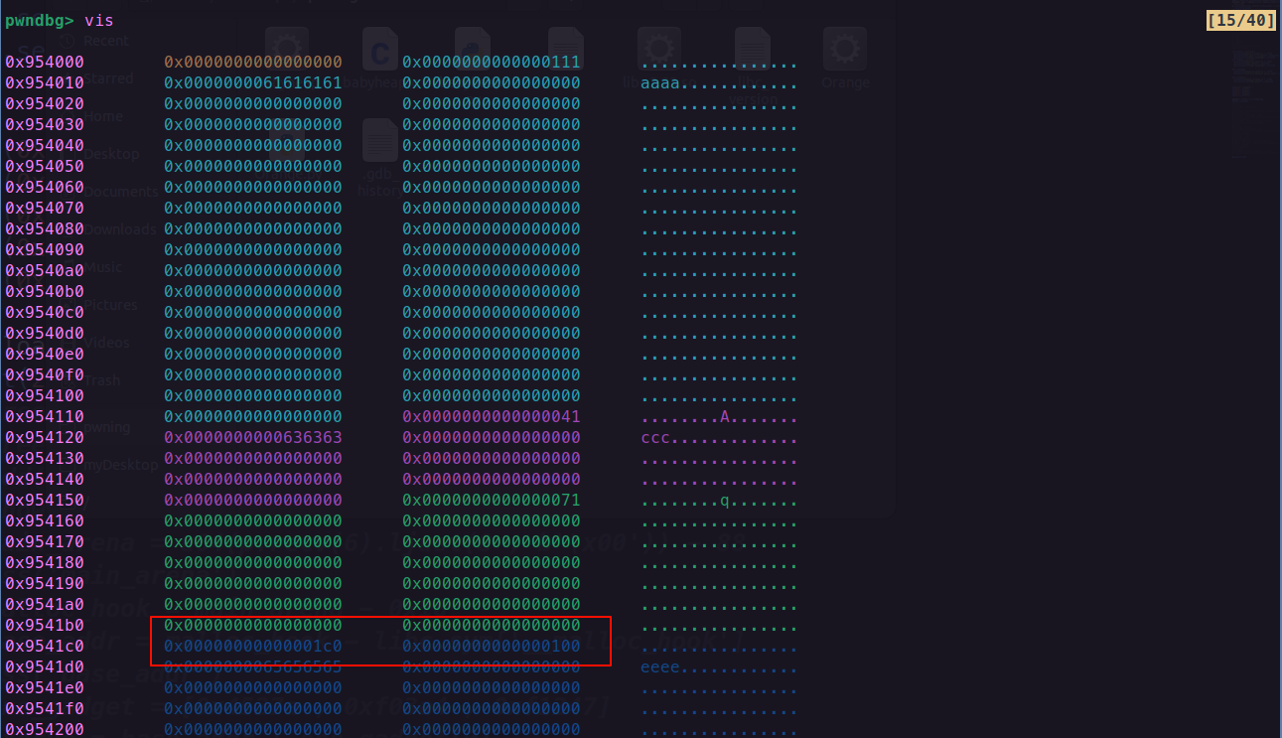Click chunk size value 0x0000000000000111
This screenshot has height=738, width=1282.
[x=492, y=62]
